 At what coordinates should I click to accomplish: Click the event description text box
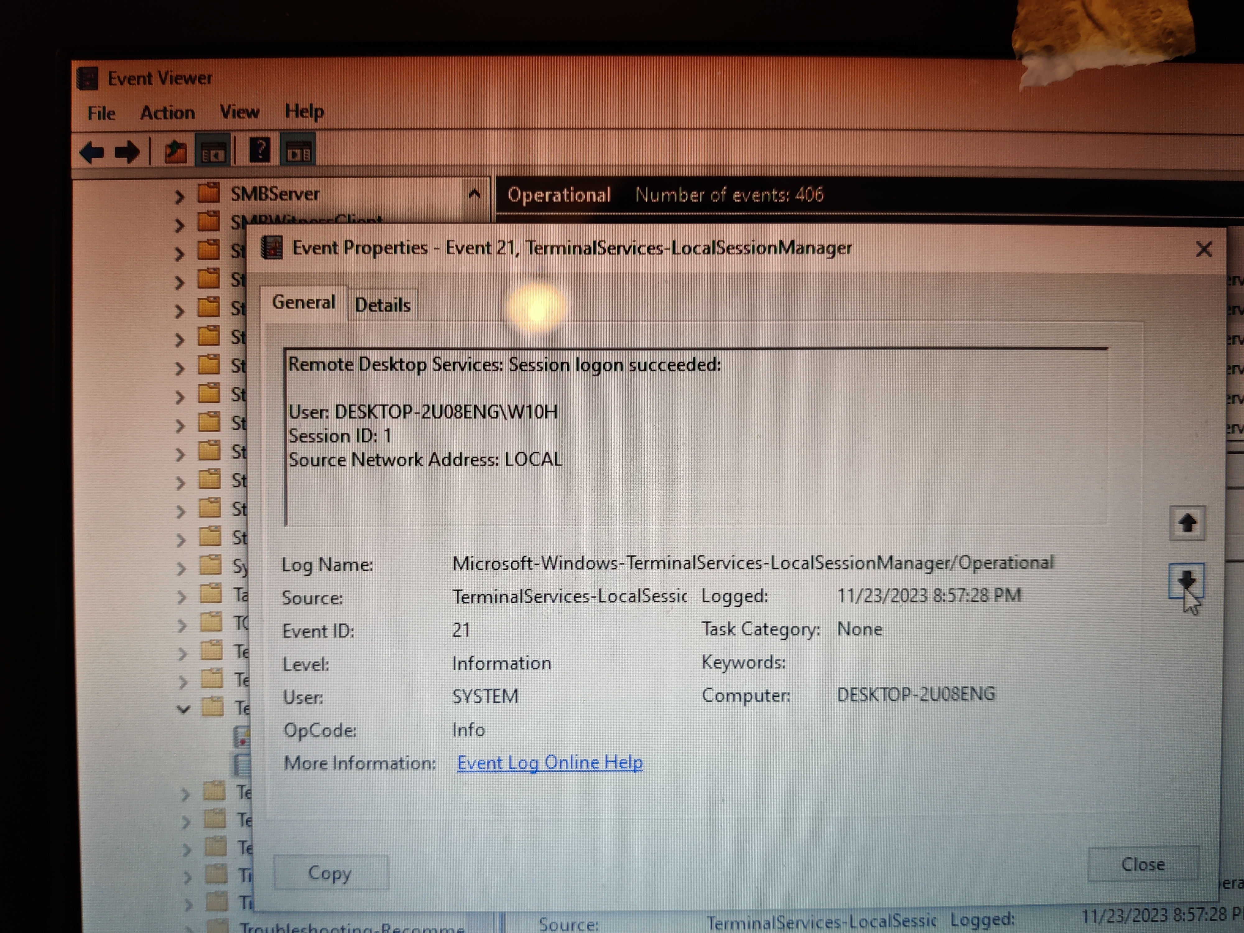[697, 438]
